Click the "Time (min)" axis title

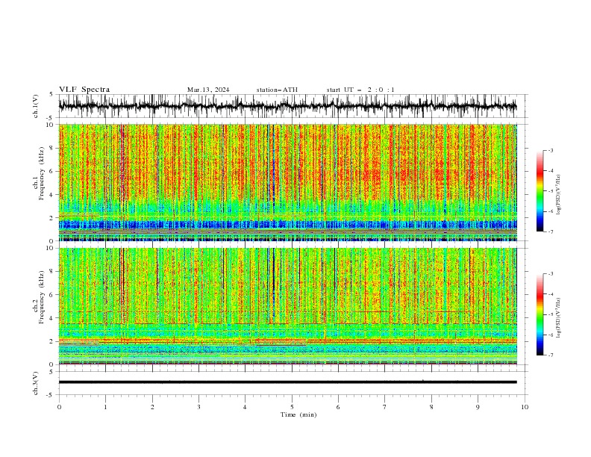pos(298,414)
